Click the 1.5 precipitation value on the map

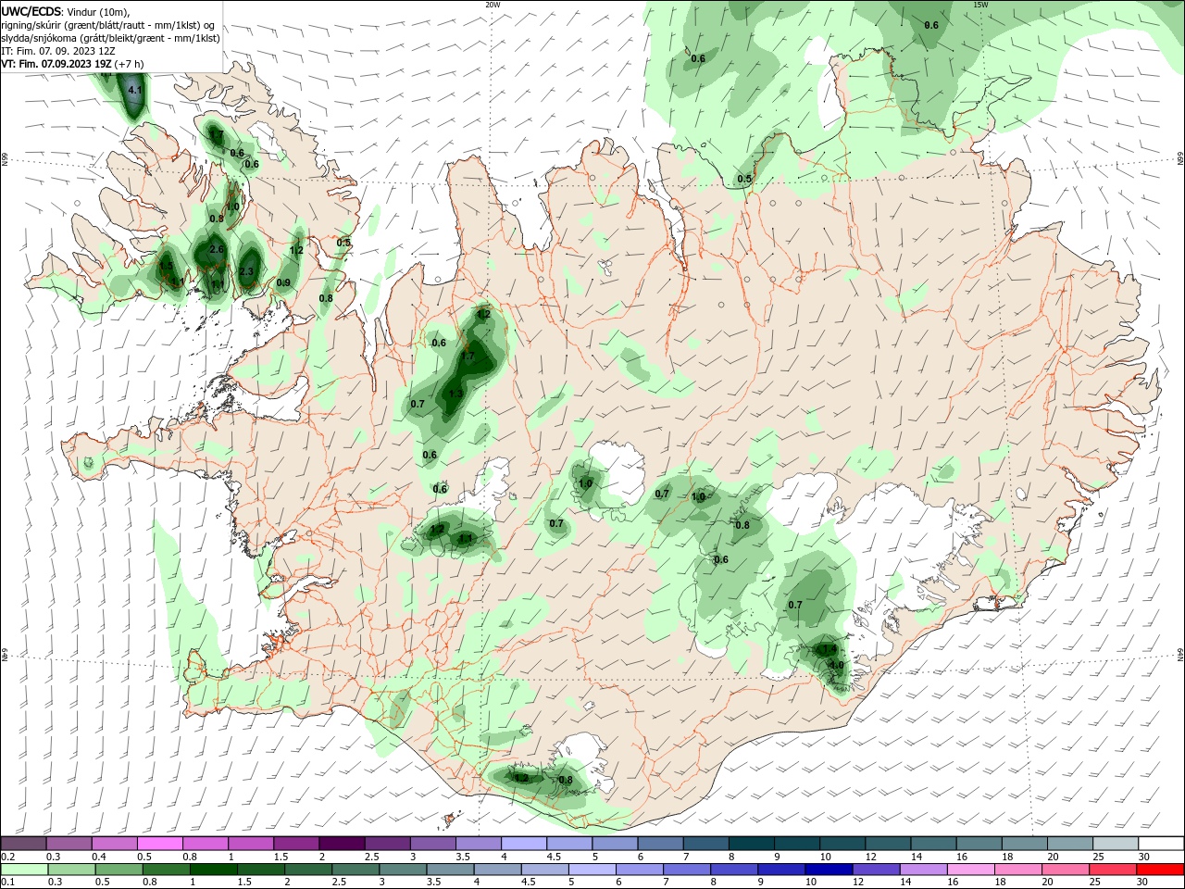pyautogui.click(x=166, y=266)
